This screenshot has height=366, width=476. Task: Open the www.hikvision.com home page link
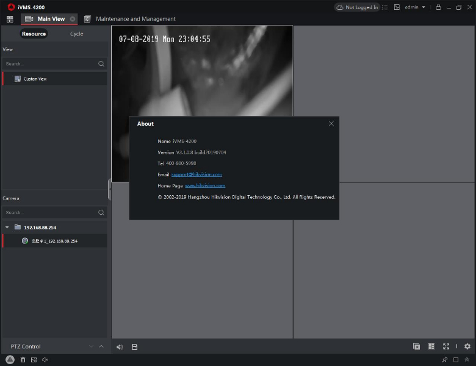coord(205,185)
